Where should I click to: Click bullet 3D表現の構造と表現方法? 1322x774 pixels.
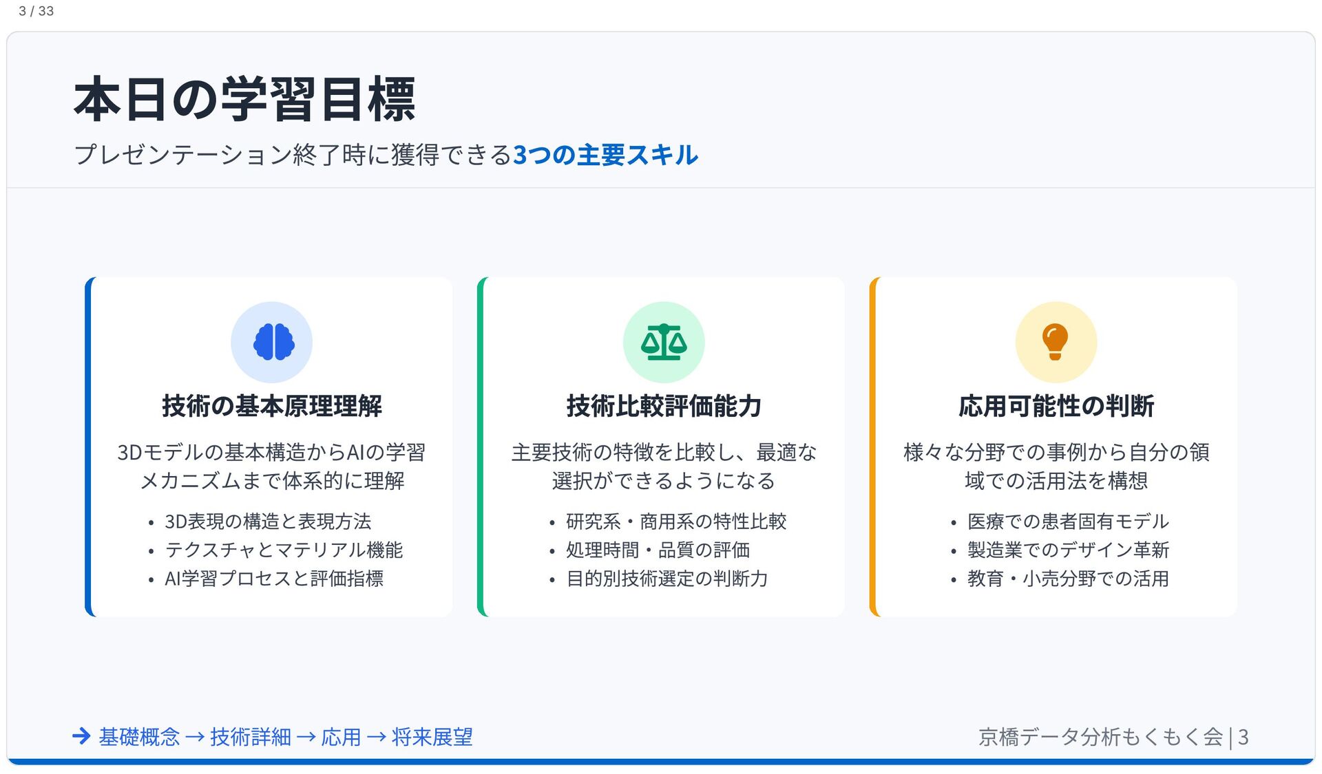click(x=268, y=522)
